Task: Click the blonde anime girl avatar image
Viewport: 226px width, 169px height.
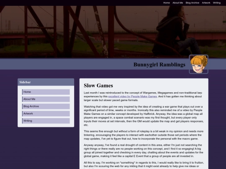Action: point(199,64)
